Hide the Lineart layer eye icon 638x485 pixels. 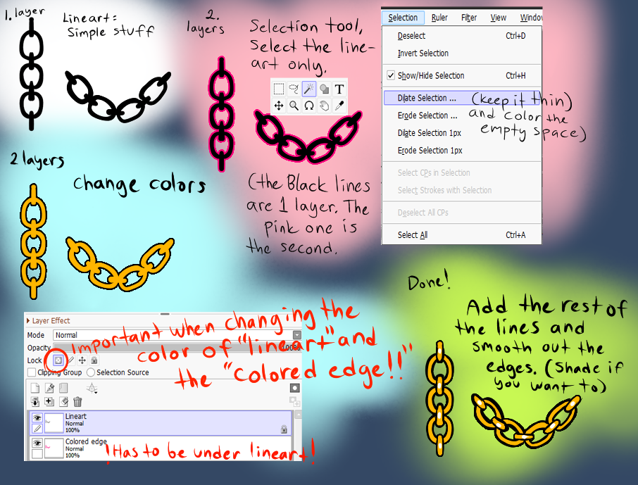37,417
